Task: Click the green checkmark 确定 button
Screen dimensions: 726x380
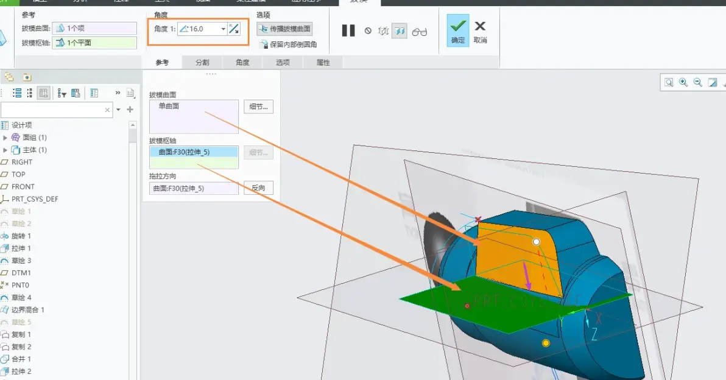Action: (457, 30)
